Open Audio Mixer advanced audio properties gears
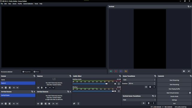Screen dimensions: 192x108 (x=74, y=103)
